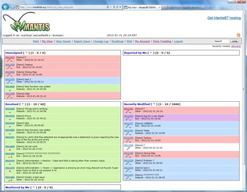Collapse the Resolved section using the caret
Image resolution: width=247 pixels, height=192 pixels.
[x=22, y=104]
